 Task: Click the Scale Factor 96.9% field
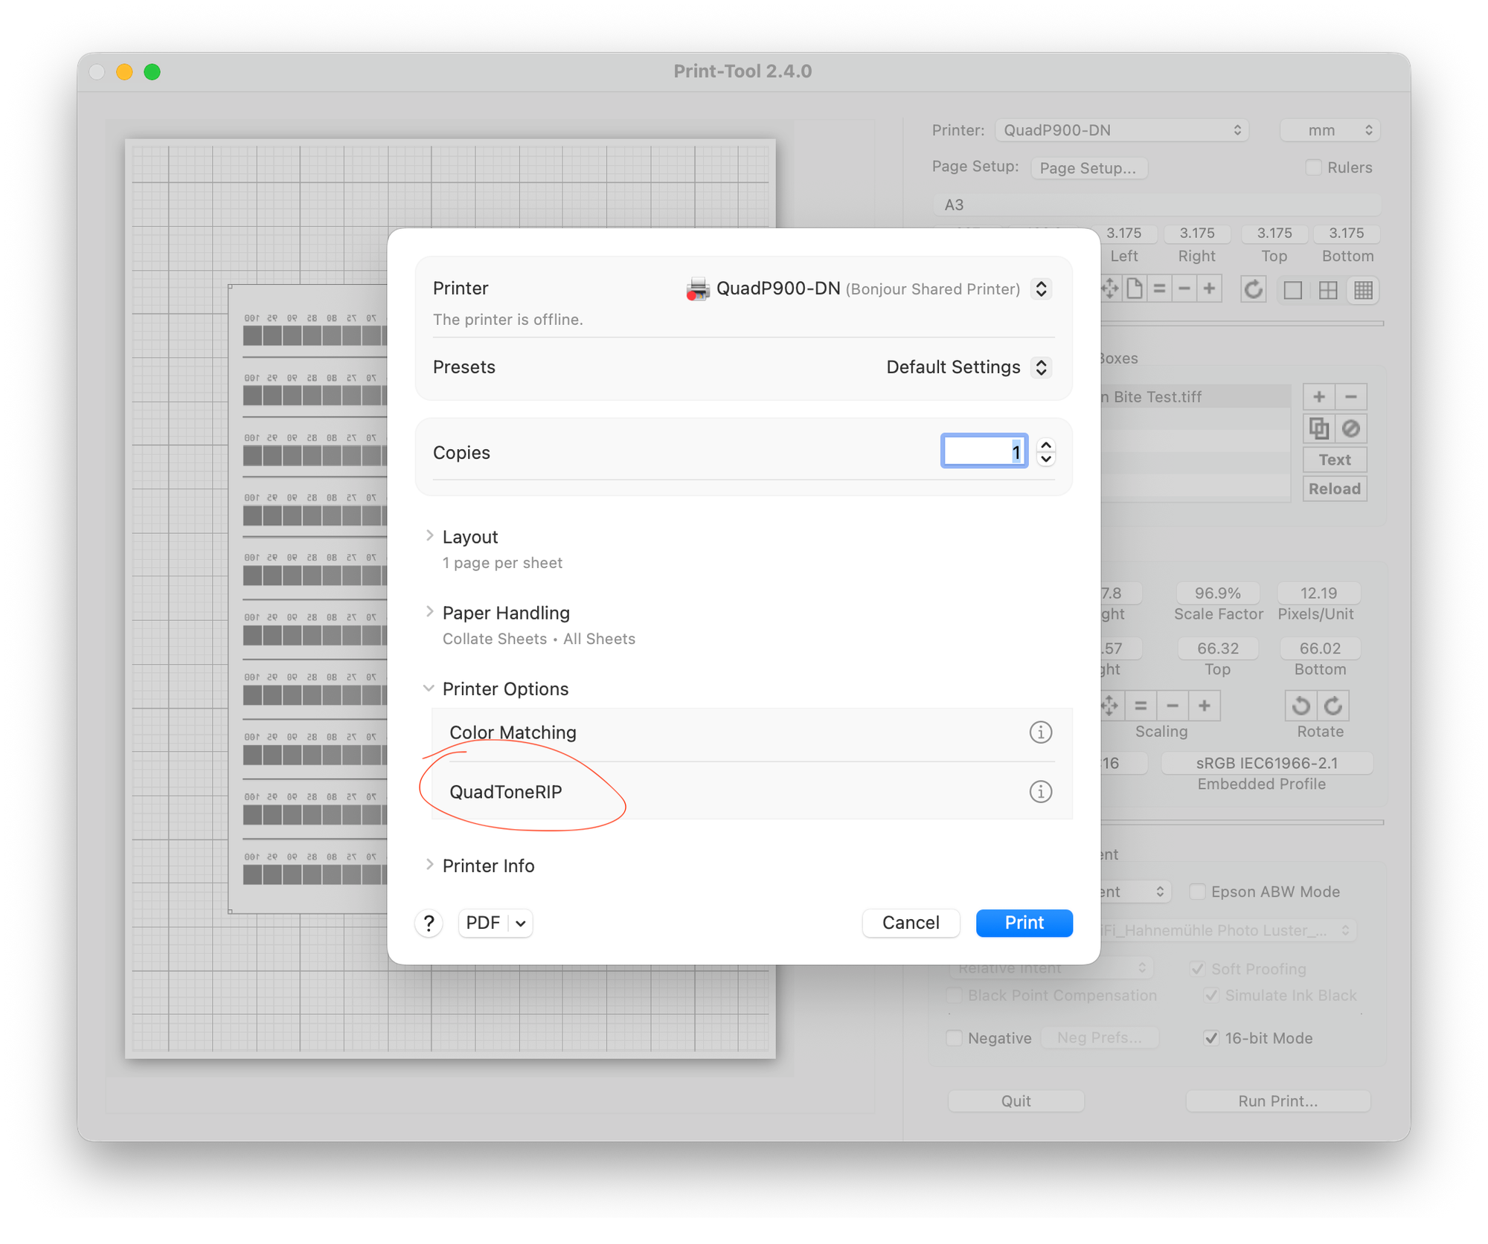(1218, 593)
